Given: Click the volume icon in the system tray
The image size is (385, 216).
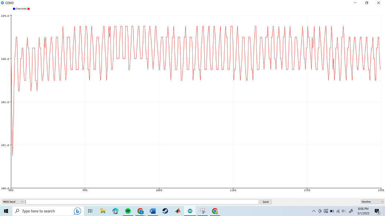Looking at the screenshot, I should pyautogui.click(x=343, y=211).
